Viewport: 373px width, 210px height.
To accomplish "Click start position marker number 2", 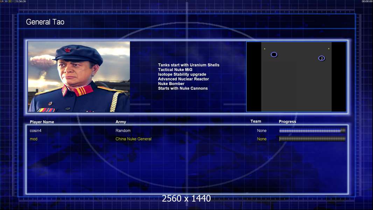I will 322,58.
